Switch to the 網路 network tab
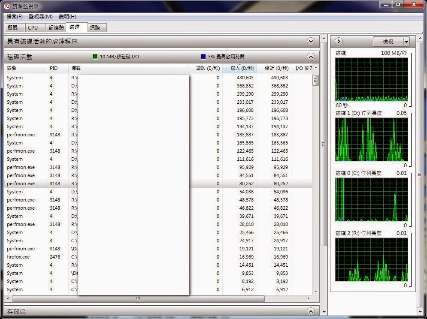The height and width of the screenshot is (319, 427). pos(97,28)
